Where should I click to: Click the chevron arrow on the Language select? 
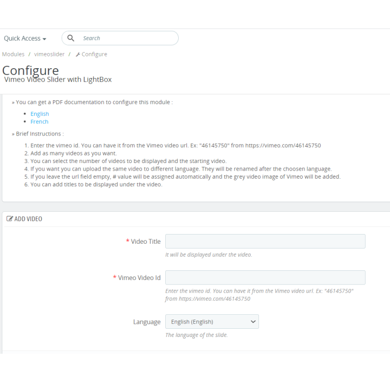coord(253,322)
